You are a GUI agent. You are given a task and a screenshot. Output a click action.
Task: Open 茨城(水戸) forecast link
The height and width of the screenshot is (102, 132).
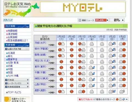tap(40, 43)
